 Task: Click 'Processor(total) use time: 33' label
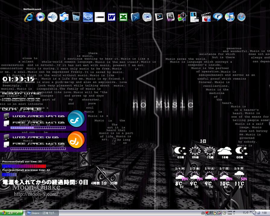(x=22, y=161)
